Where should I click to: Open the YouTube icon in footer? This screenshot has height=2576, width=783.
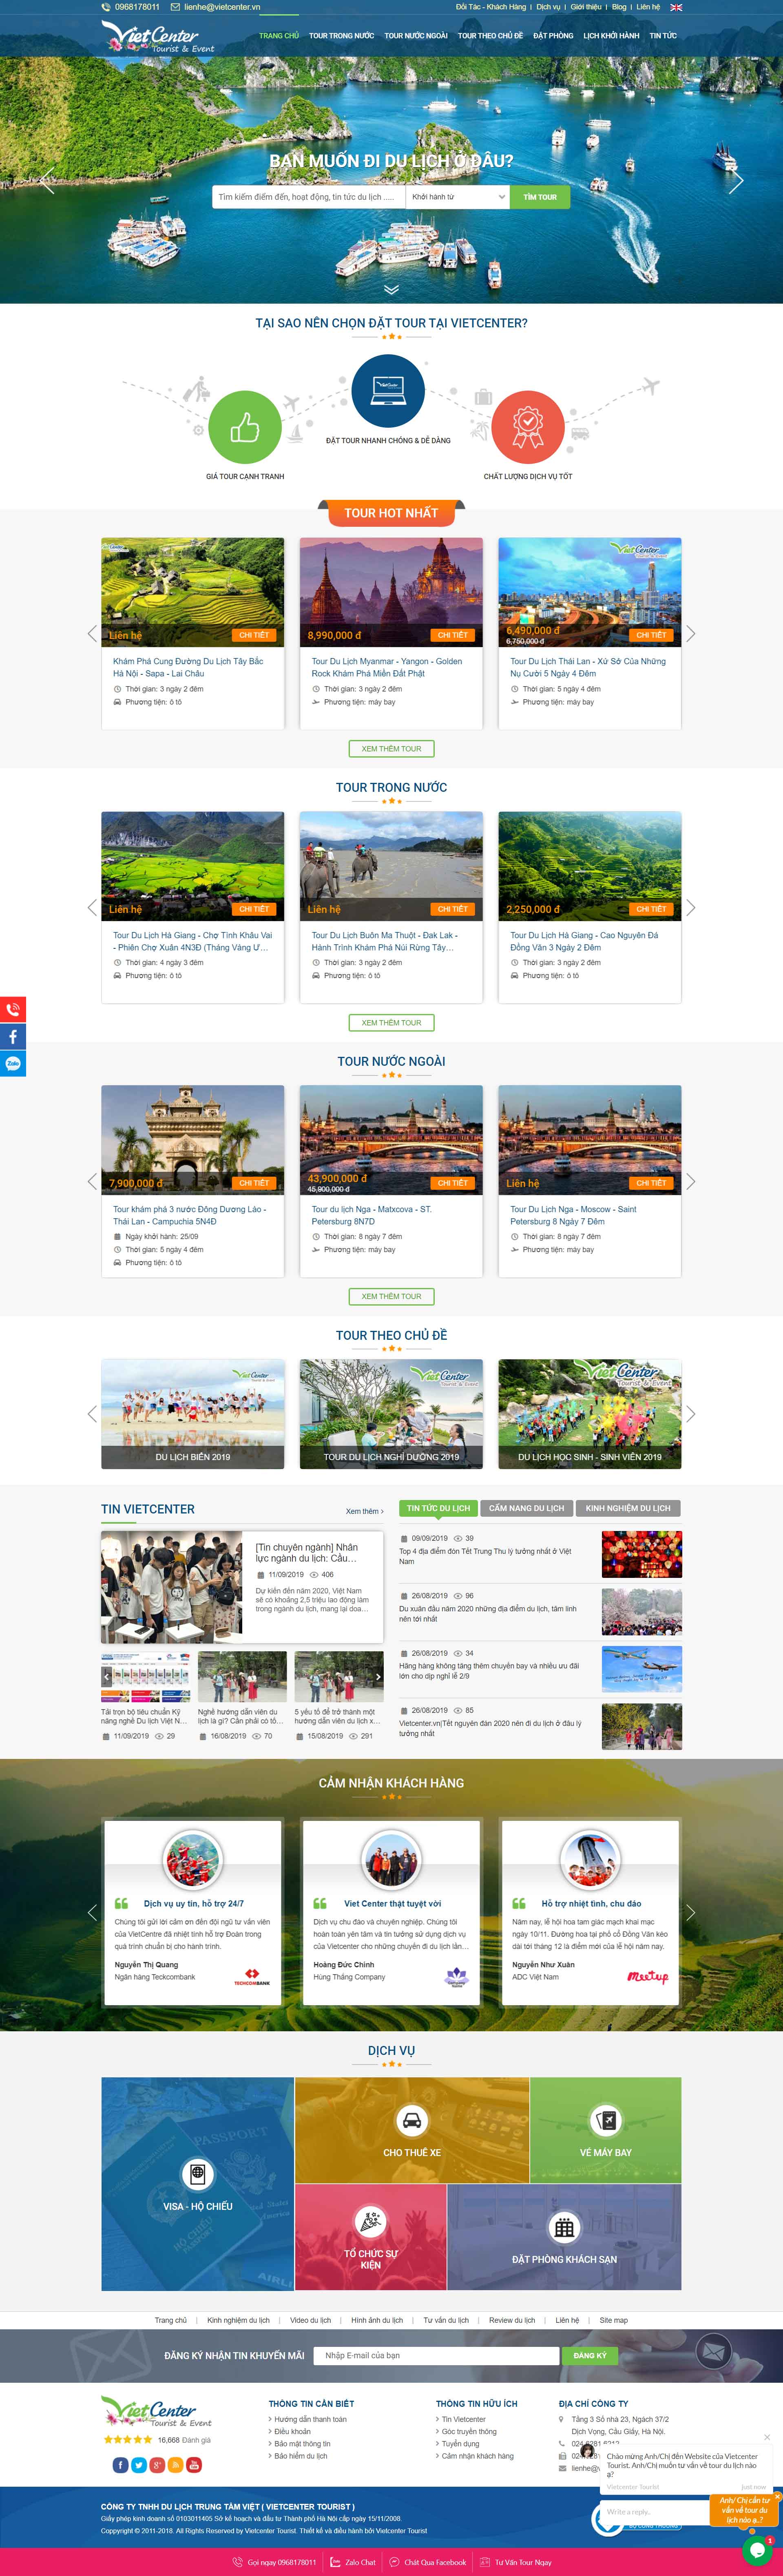coord(194,2465)
